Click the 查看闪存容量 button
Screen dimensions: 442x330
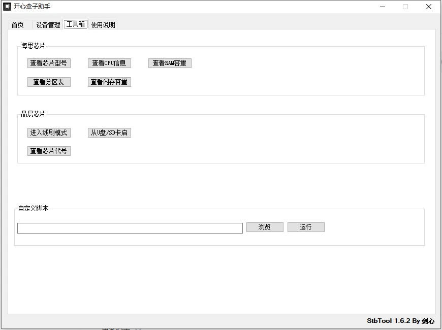(x=109, y=82)
